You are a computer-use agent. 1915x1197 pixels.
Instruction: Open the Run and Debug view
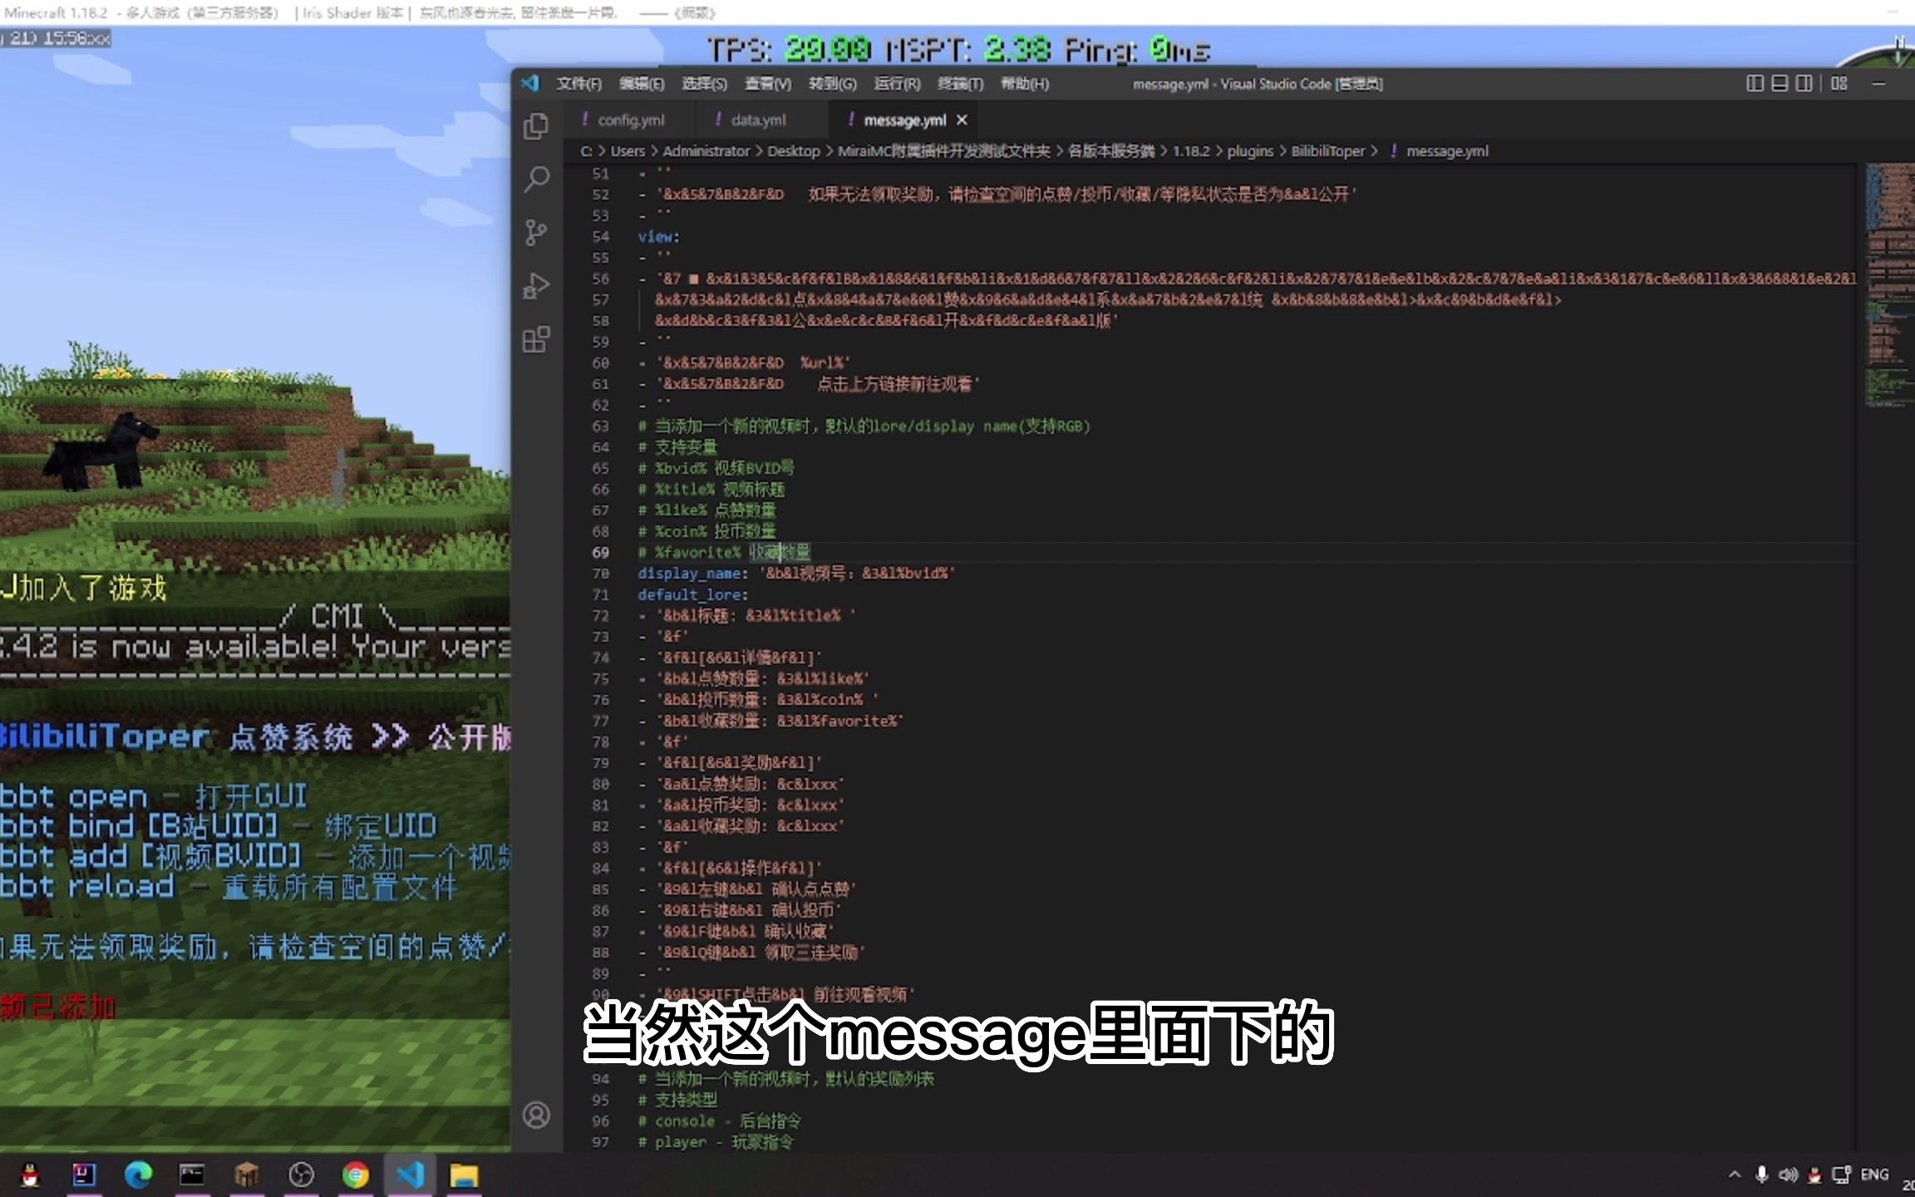536,286
